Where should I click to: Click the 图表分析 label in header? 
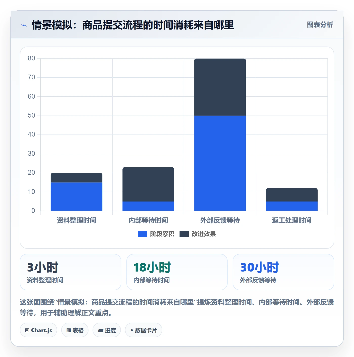click(x=320, y=25)
